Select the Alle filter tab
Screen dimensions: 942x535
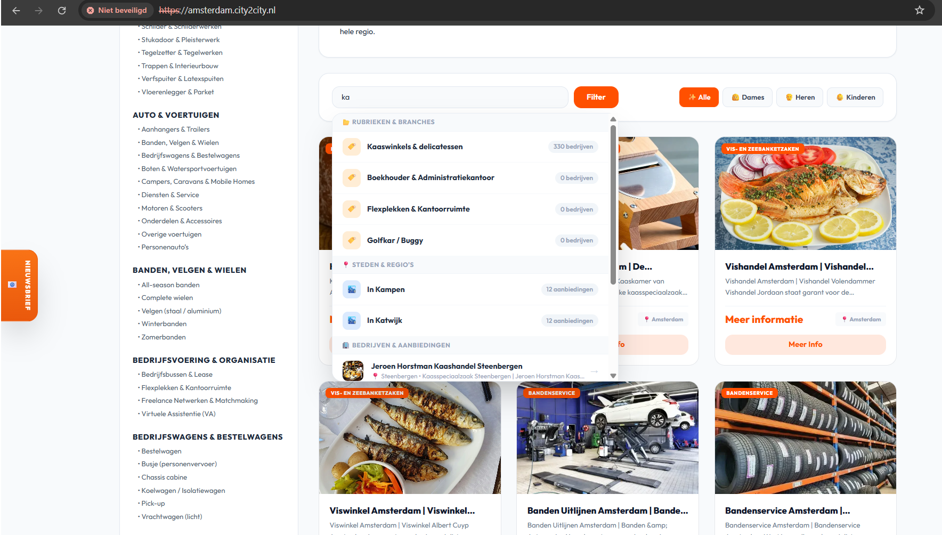coord(699,97)
